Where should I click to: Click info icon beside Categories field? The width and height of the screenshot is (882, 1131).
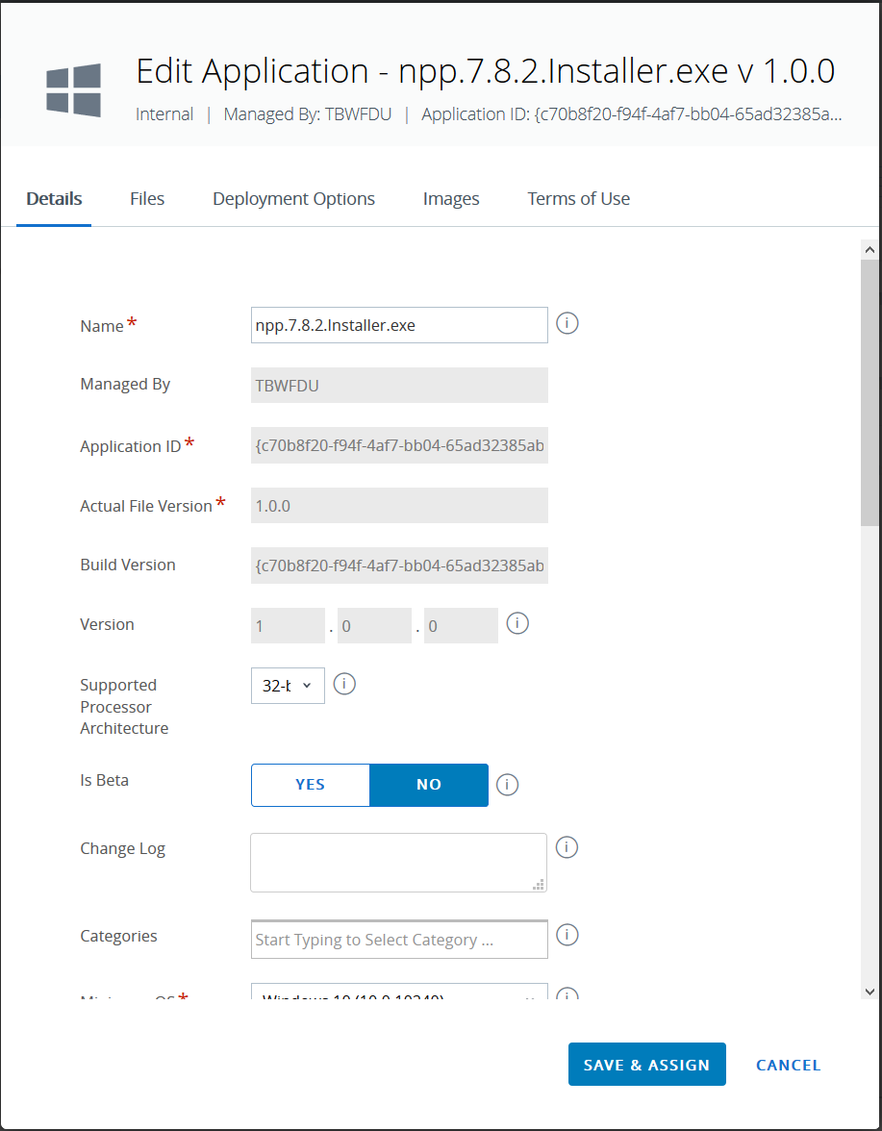pos(567,935)
